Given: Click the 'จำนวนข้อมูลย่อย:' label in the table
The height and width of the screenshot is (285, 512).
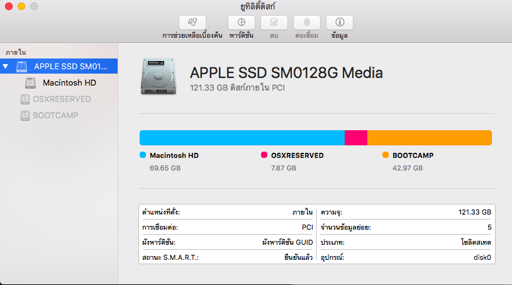Looking at the screenshot, I should coord(346,227).
